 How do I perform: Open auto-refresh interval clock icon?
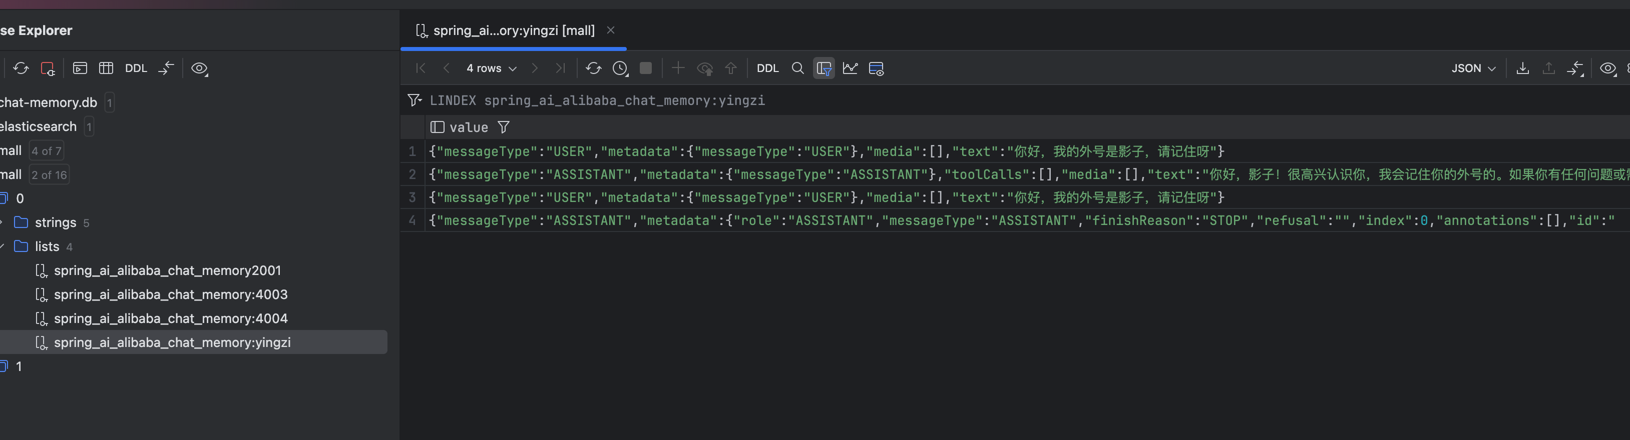tap(620, 68)
